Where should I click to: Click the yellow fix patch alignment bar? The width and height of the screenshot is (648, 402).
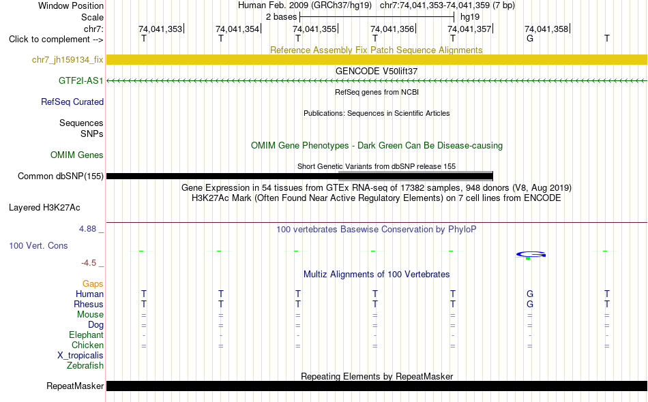[x=377, y=60]
